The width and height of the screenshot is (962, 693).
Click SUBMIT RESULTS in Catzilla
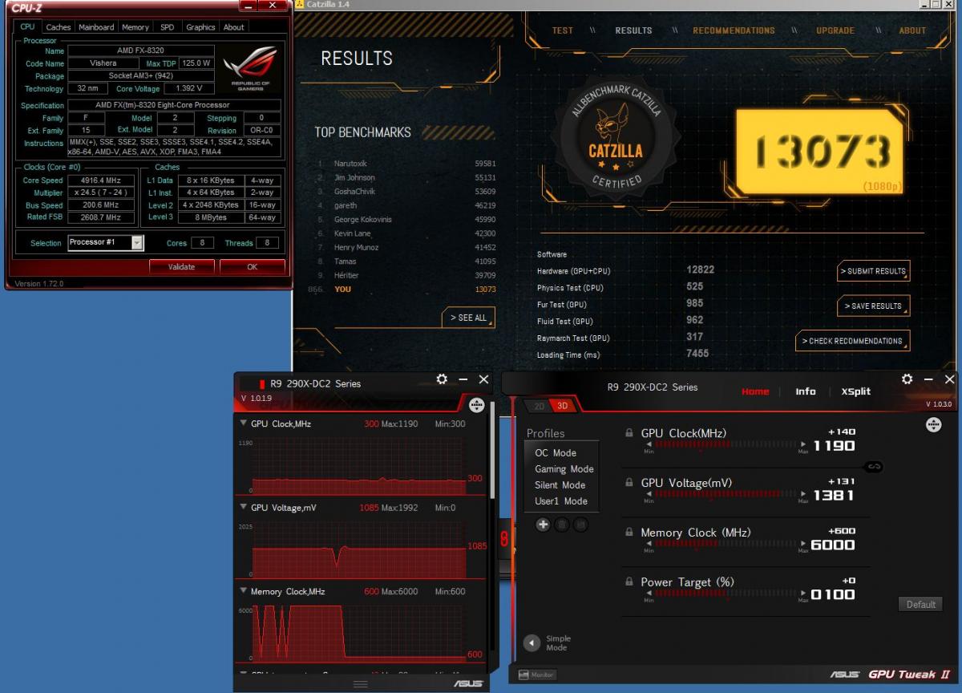(873, 271)
